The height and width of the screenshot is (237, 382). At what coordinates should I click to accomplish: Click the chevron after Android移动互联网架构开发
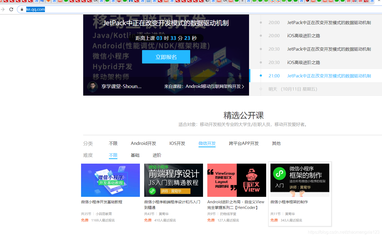(243, 86)
